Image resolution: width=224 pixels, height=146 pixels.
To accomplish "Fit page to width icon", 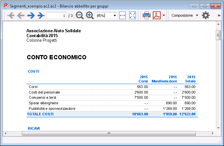I will [x=122, y=15].
